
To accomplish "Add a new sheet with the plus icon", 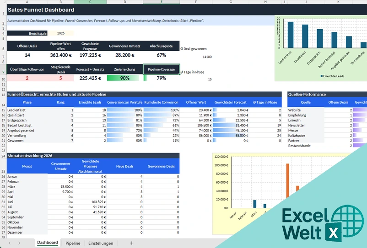I will tap(131, 243).
